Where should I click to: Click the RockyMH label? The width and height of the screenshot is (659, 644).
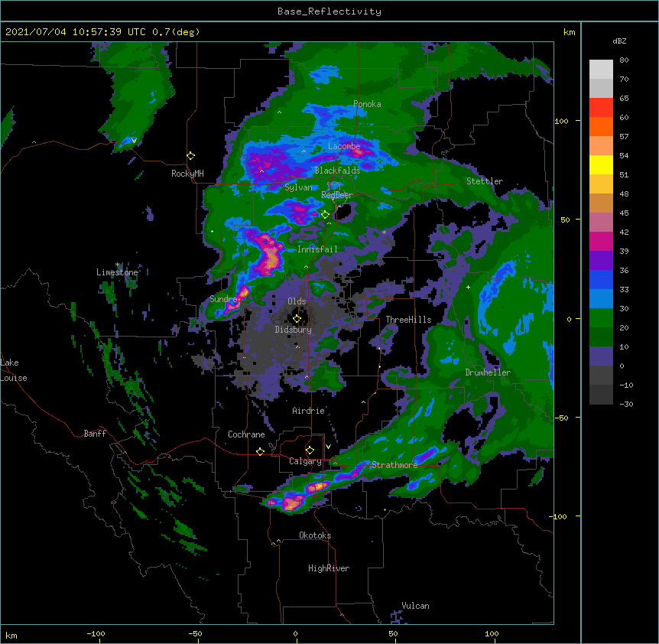tap(187, 174)
